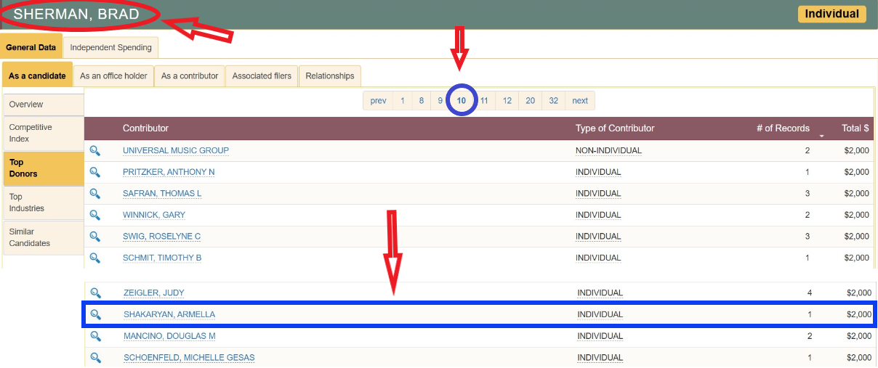
Task: Open the As an office holder tab
Action: pos(113,75)
